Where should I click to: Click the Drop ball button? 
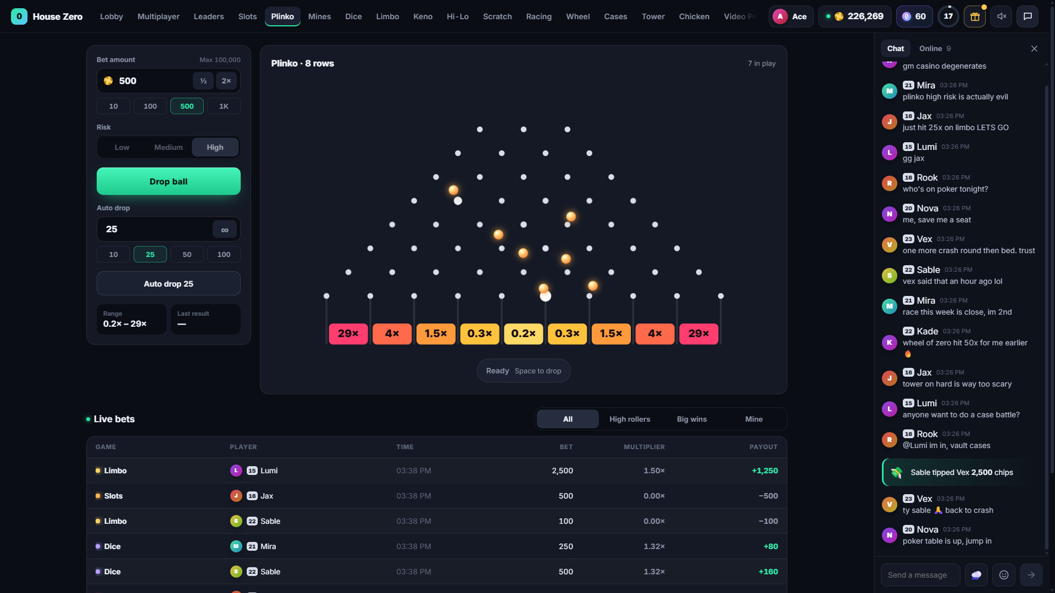click(x=169, y=181)
